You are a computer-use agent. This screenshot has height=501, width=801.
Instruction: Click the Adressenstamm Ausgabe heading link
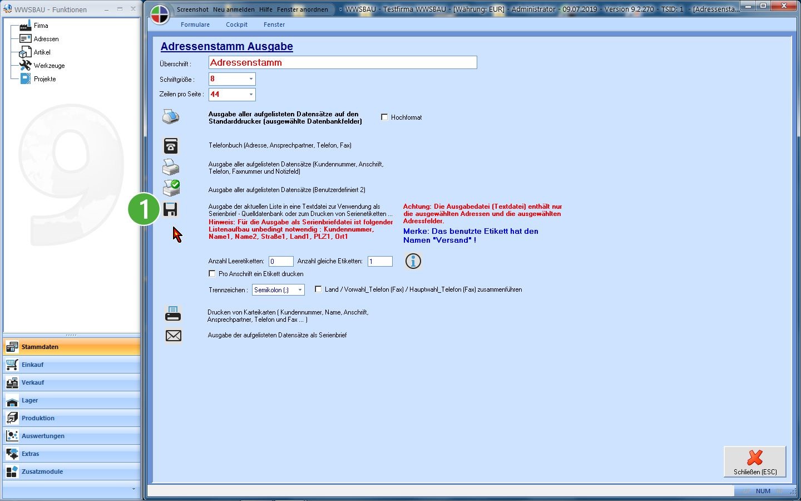coord(227,47)
